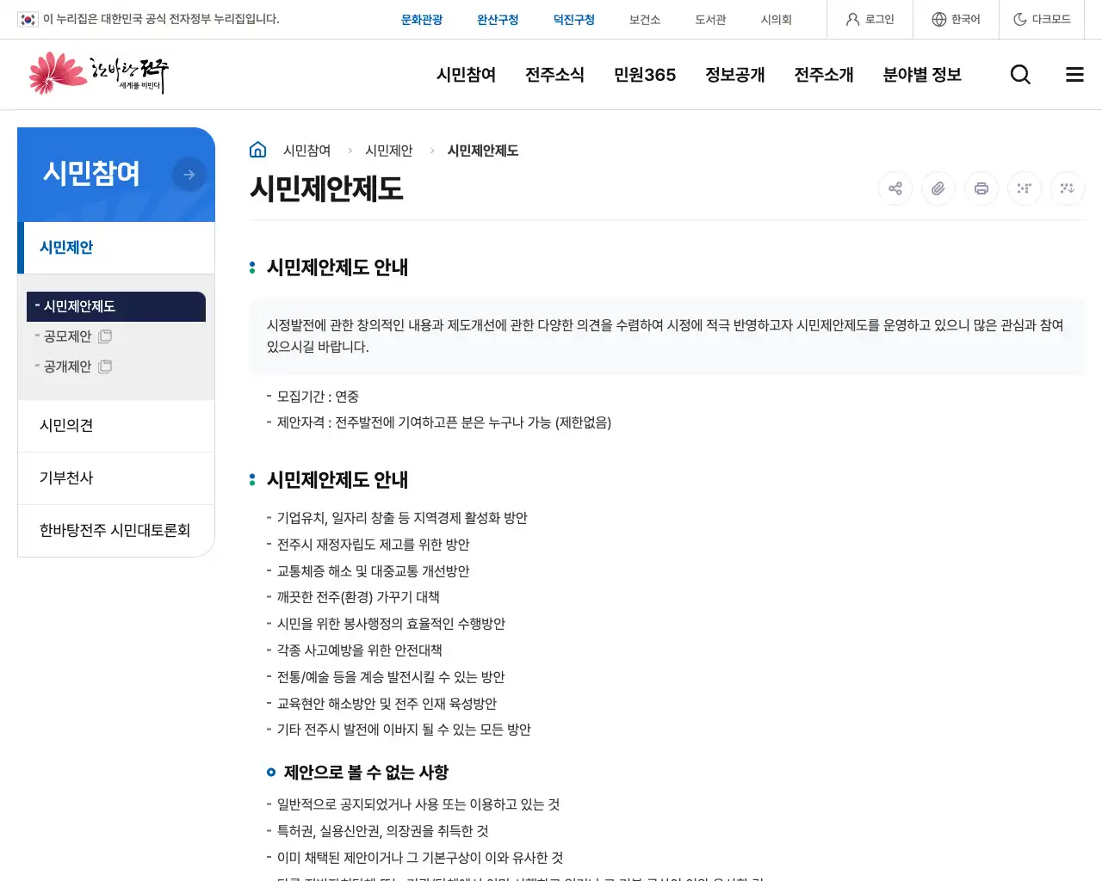This screenshot has width=1102, height=881.
Task: Expand 시민제안 sidebar section
Action: 116,248
